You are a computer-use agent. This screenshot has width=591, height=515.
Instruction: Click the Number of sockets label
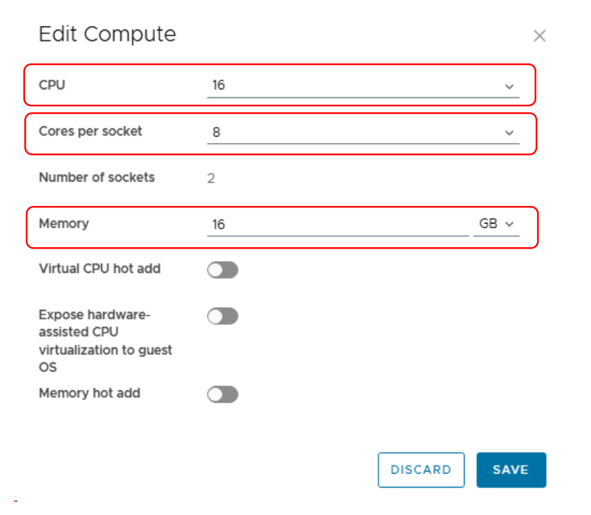(97, 177)
